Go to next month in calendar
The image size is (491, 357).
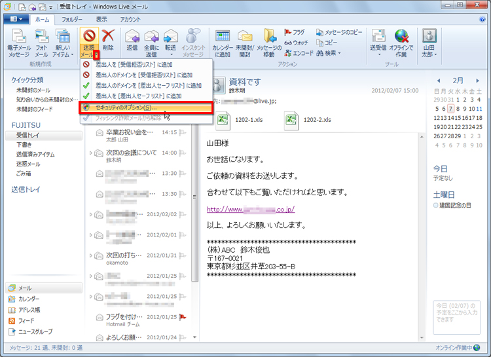point(477,81)
